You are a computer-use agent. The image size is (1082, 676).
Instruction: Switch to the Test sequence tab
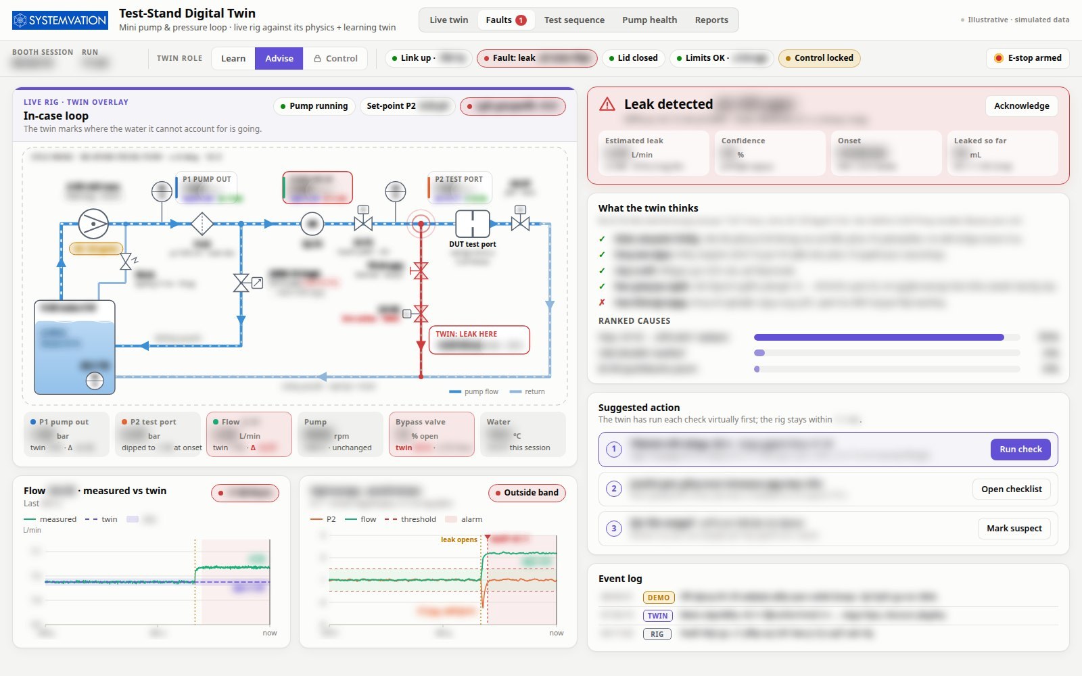point(574,20)
